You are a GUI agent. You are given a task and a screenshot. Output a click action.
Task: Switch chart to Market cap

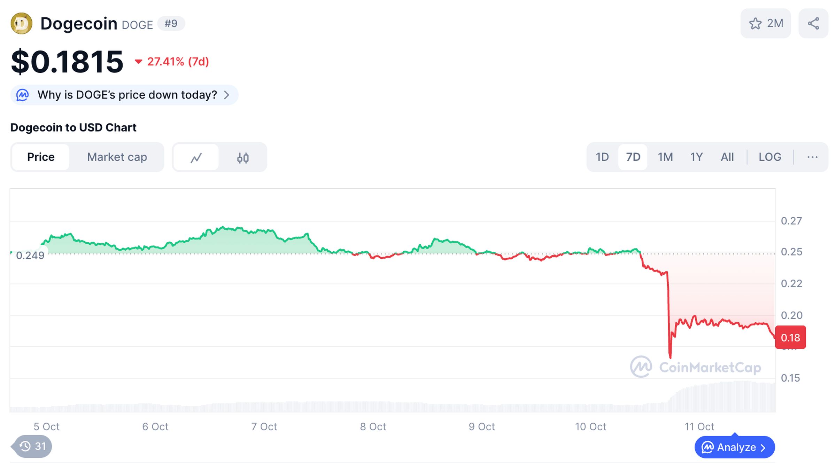pyautogui.click(x=117, y=157)
